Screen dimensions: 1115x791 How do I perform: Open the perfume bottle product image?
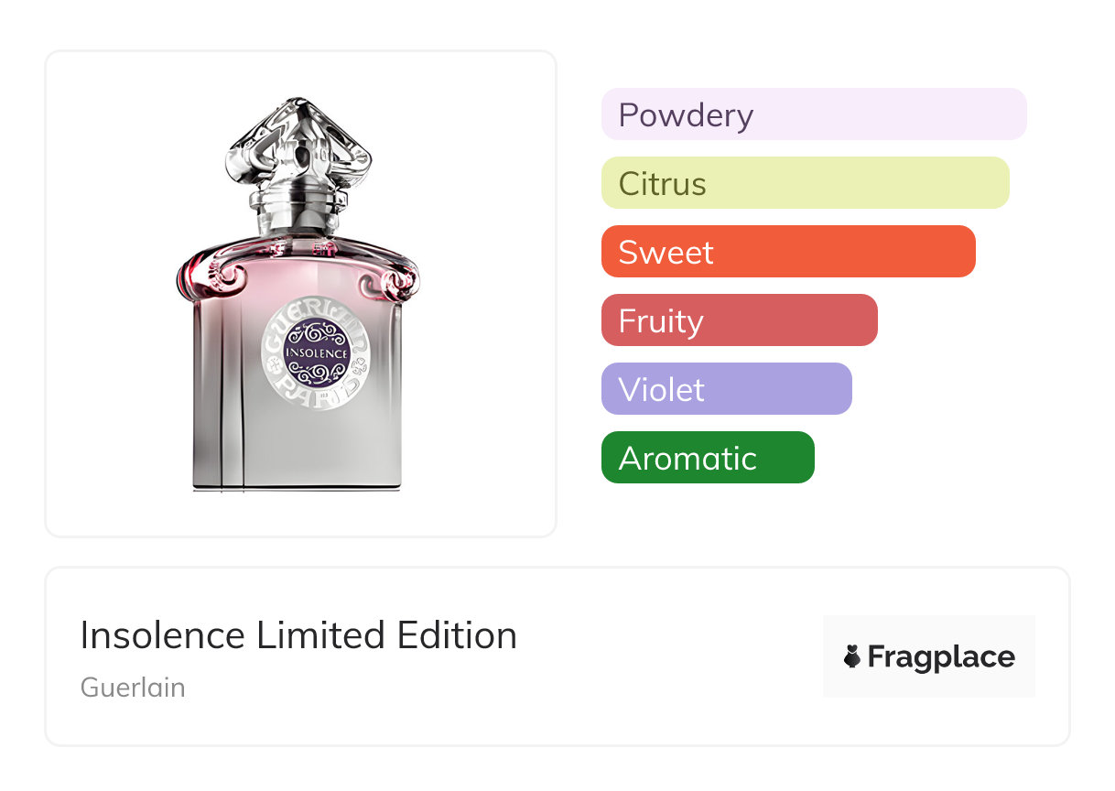click(x=300, y=293)
